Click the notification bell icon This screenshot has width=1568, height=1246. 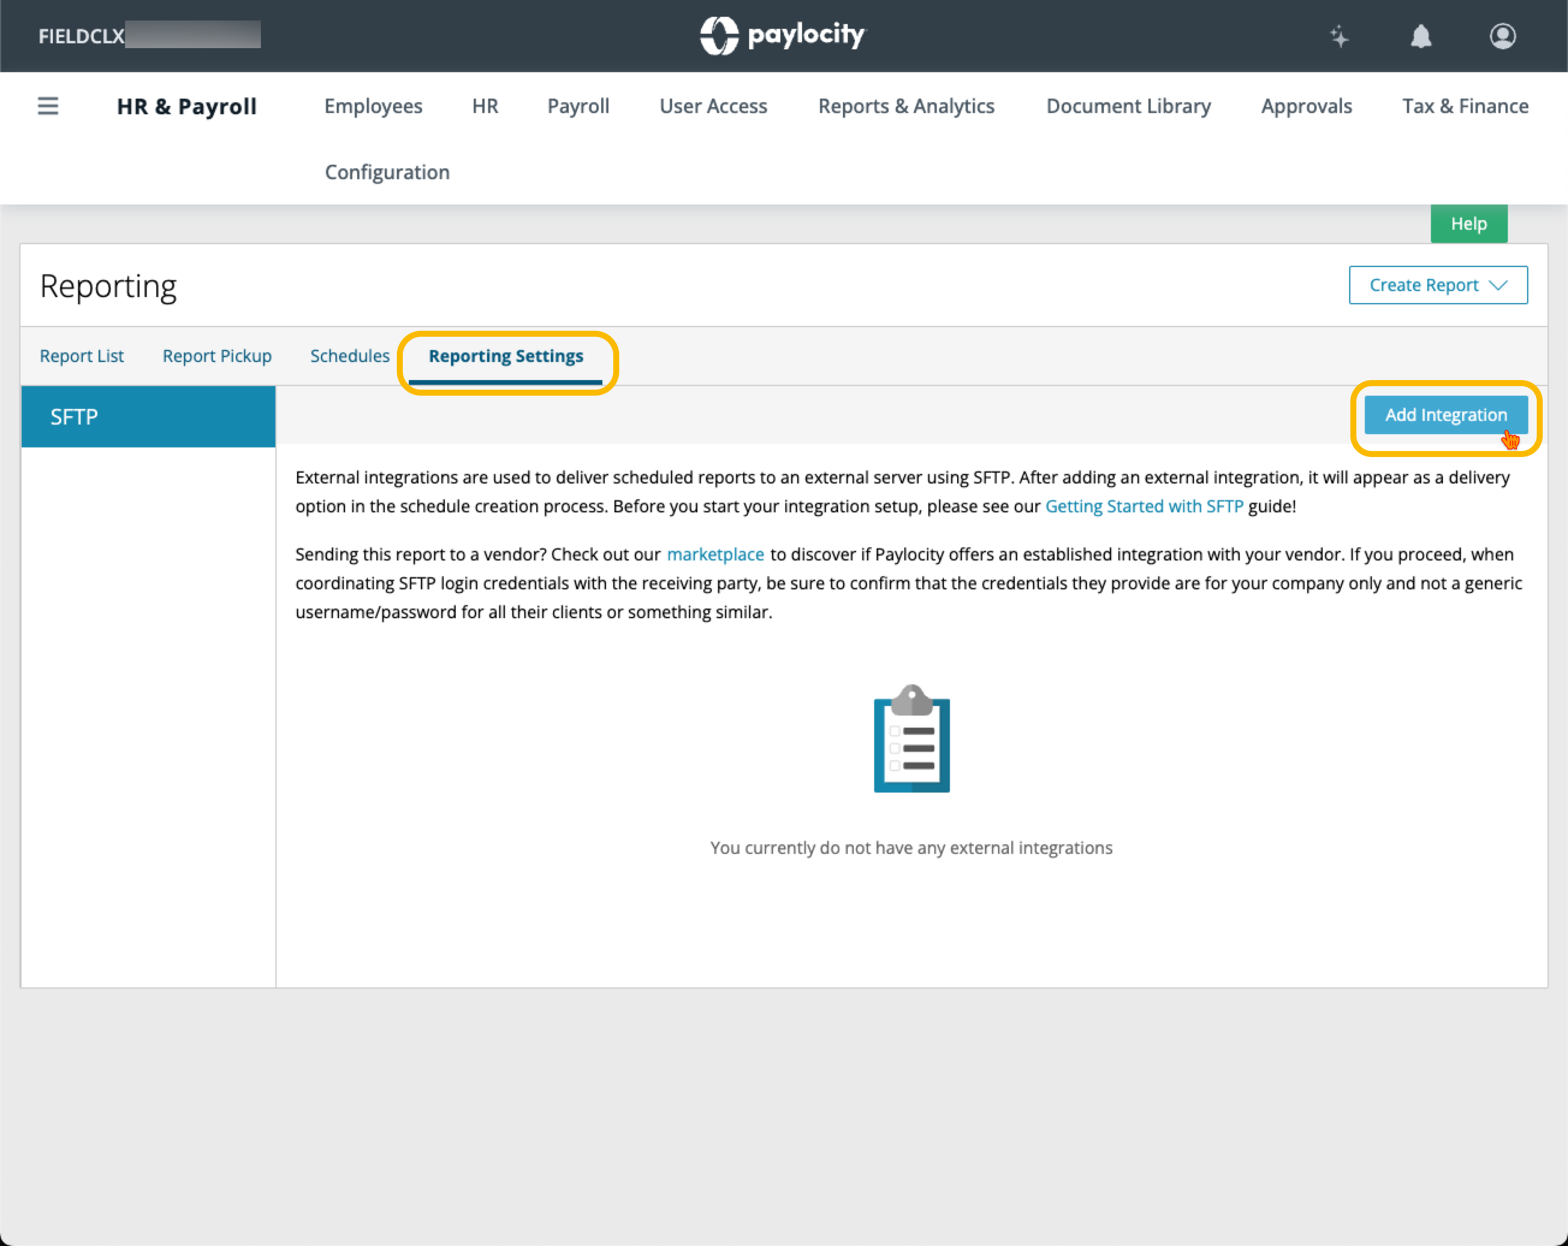(x=1420, y=36)
